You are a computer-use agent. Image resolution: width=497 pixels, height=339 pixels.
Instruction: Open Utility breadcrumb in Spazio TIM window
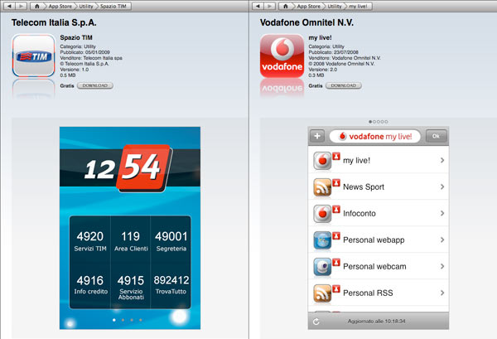click(x=86, y=6)
